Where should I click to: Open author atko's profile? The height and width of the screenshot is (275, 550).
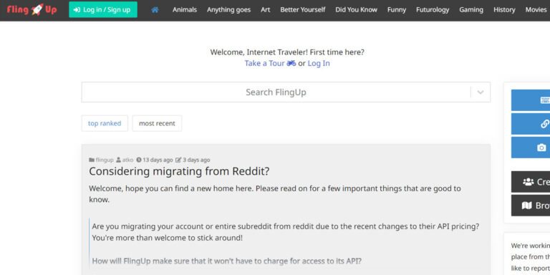pyautogui.click(x=125, y=160)
